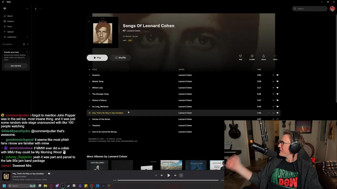The height and width of the screenshot is (189, 337).
Task: Add the album via the heart Add icon
Action: (x=240, y=57)
